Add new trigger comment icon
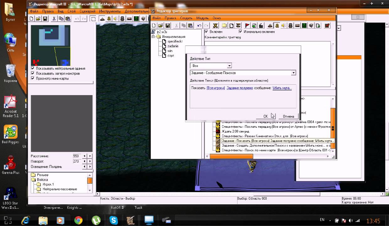 238,26
